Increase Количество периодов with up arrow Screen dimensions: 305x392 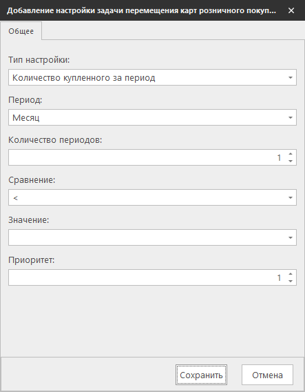point(291,154)
